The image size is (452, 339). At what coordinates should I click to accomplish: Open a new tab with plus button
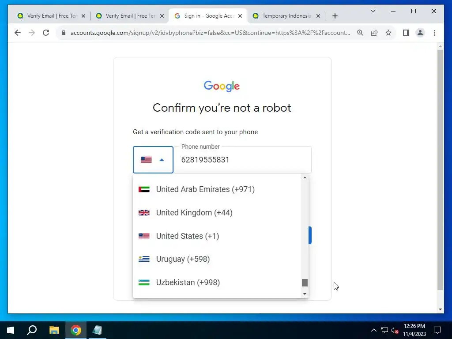(x=335, y=16)
